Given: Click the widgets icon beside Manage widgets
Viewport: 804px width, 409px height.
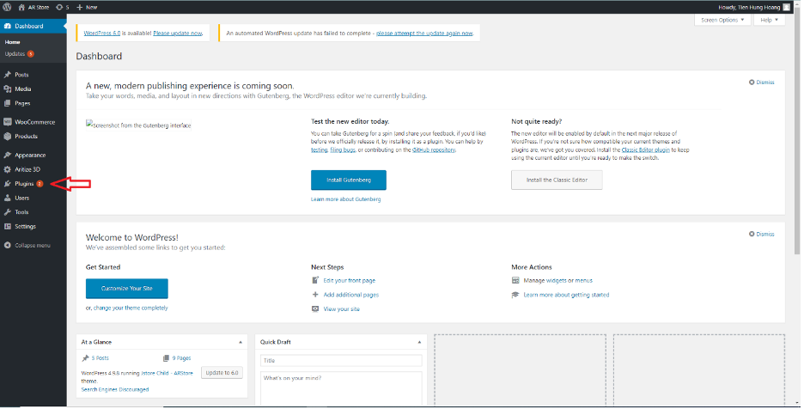Looking at the screenshot, I should 515,281.
